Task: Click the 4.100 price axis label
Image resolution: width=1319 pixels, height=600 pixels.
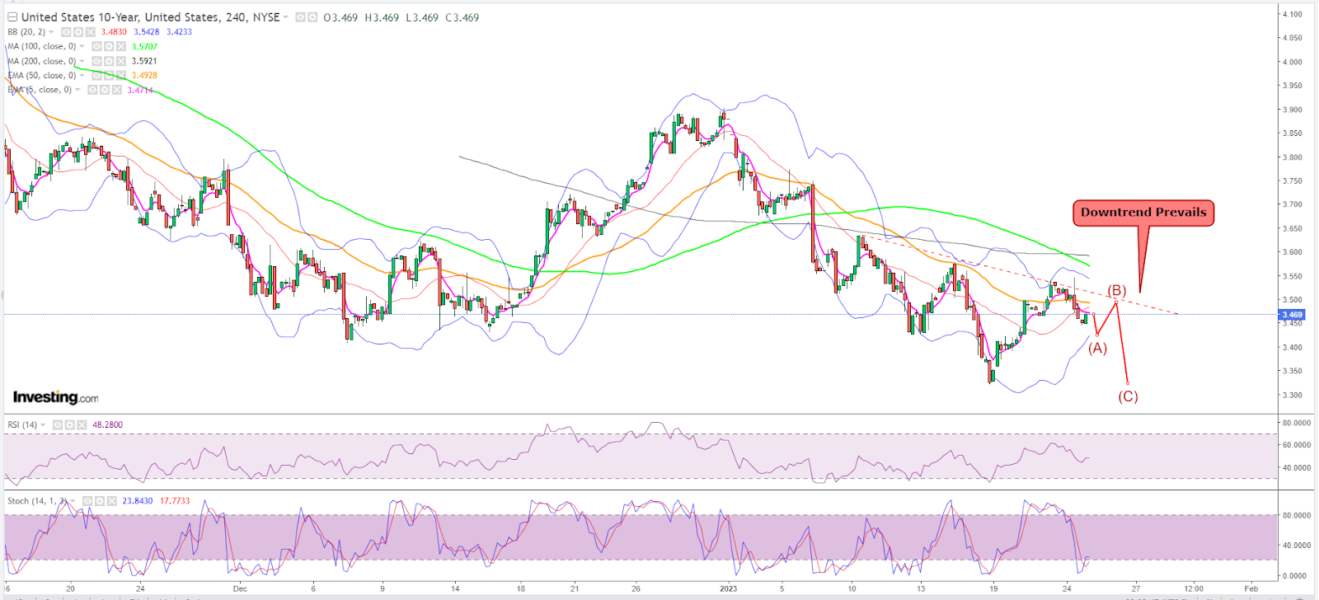Action: 1292,14
